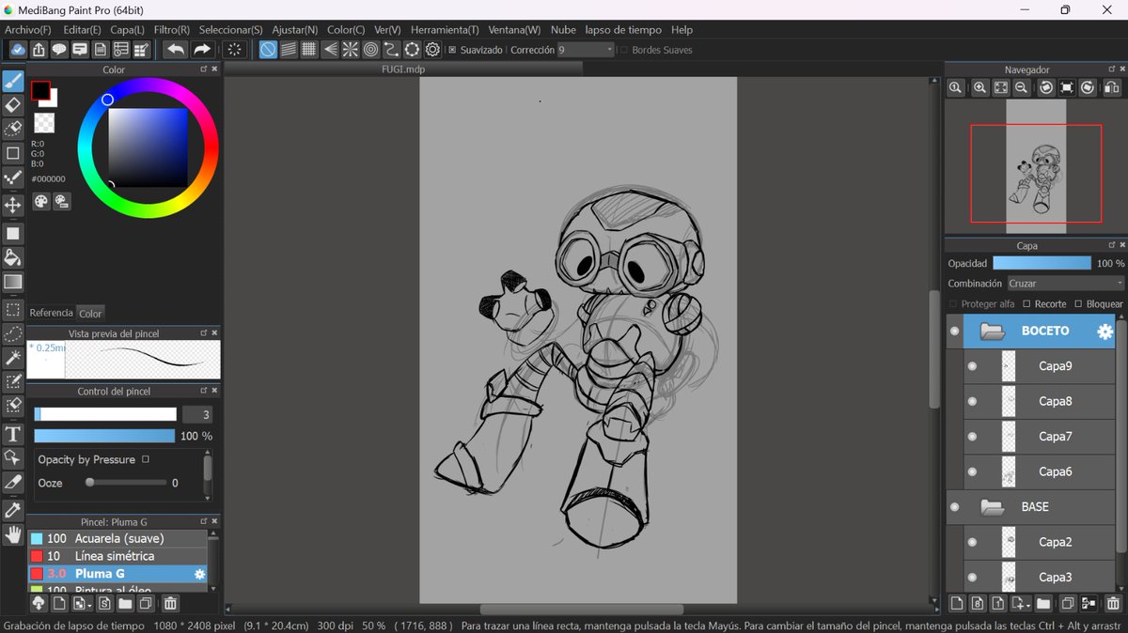The height and width of the screenshot is (633, 1128).
Task: Switch to the FUGI.mdp document tab
Action: tap(403, 69)
